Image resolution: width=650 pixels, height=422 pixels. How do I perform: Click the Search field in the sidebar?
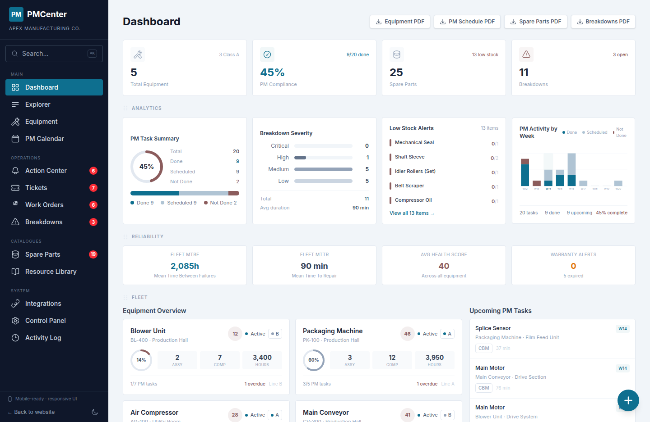tap(54, 53)
